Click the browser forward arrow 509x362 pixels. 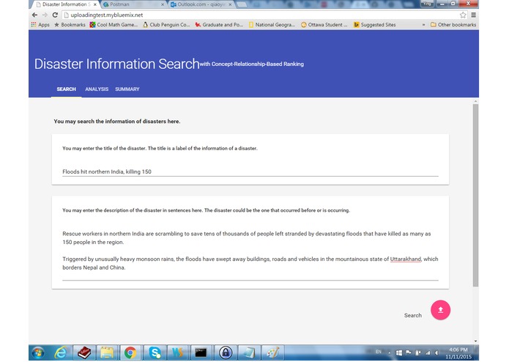[x=45, y=15]
